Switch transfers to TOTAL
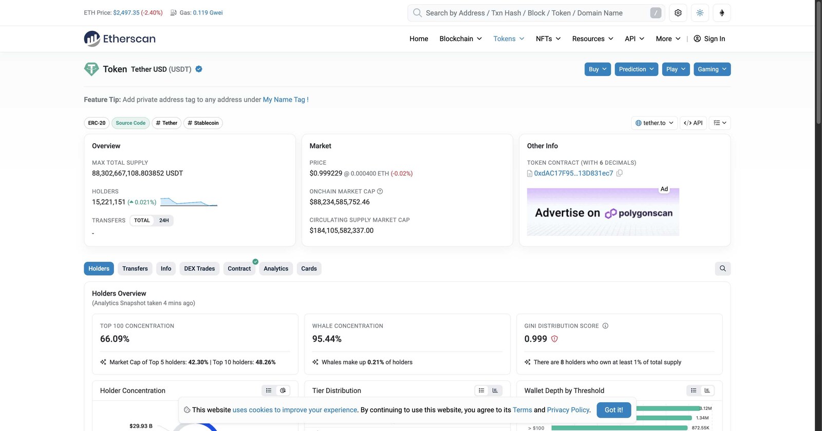This screenshot has height=431, width=822. (142, 221)
